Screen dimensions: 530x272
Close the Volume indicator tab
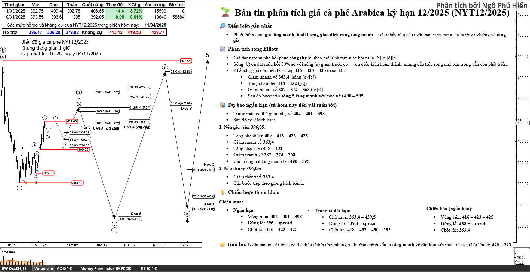[x=52, y=269]
